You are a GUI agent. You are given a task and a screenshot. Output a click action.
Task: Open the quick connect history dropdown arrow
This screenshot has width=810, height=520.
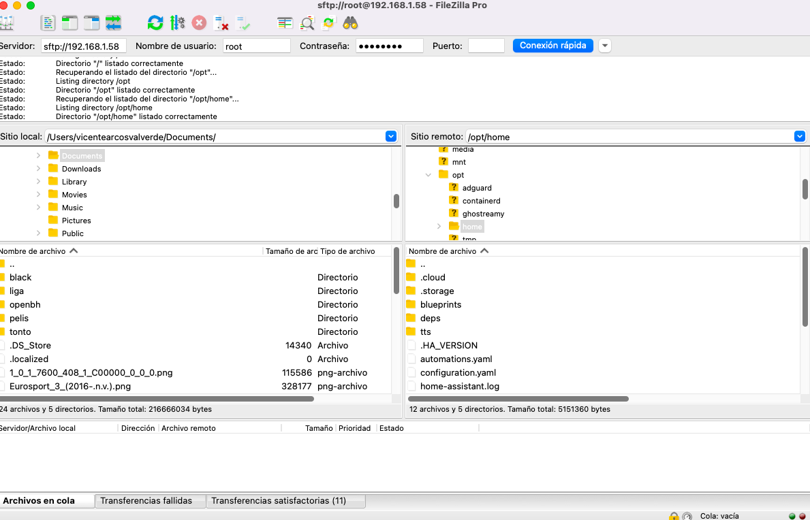pyautogui.click(x=605, y=46)
